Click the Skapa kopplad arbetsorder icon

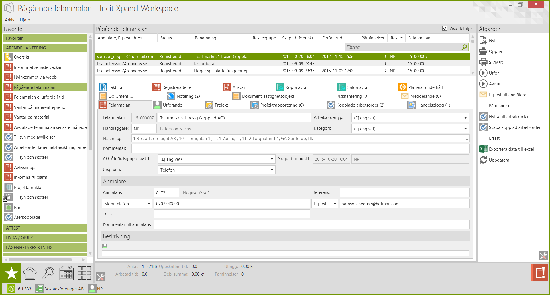pyautogui.click(x=483, y=127)
